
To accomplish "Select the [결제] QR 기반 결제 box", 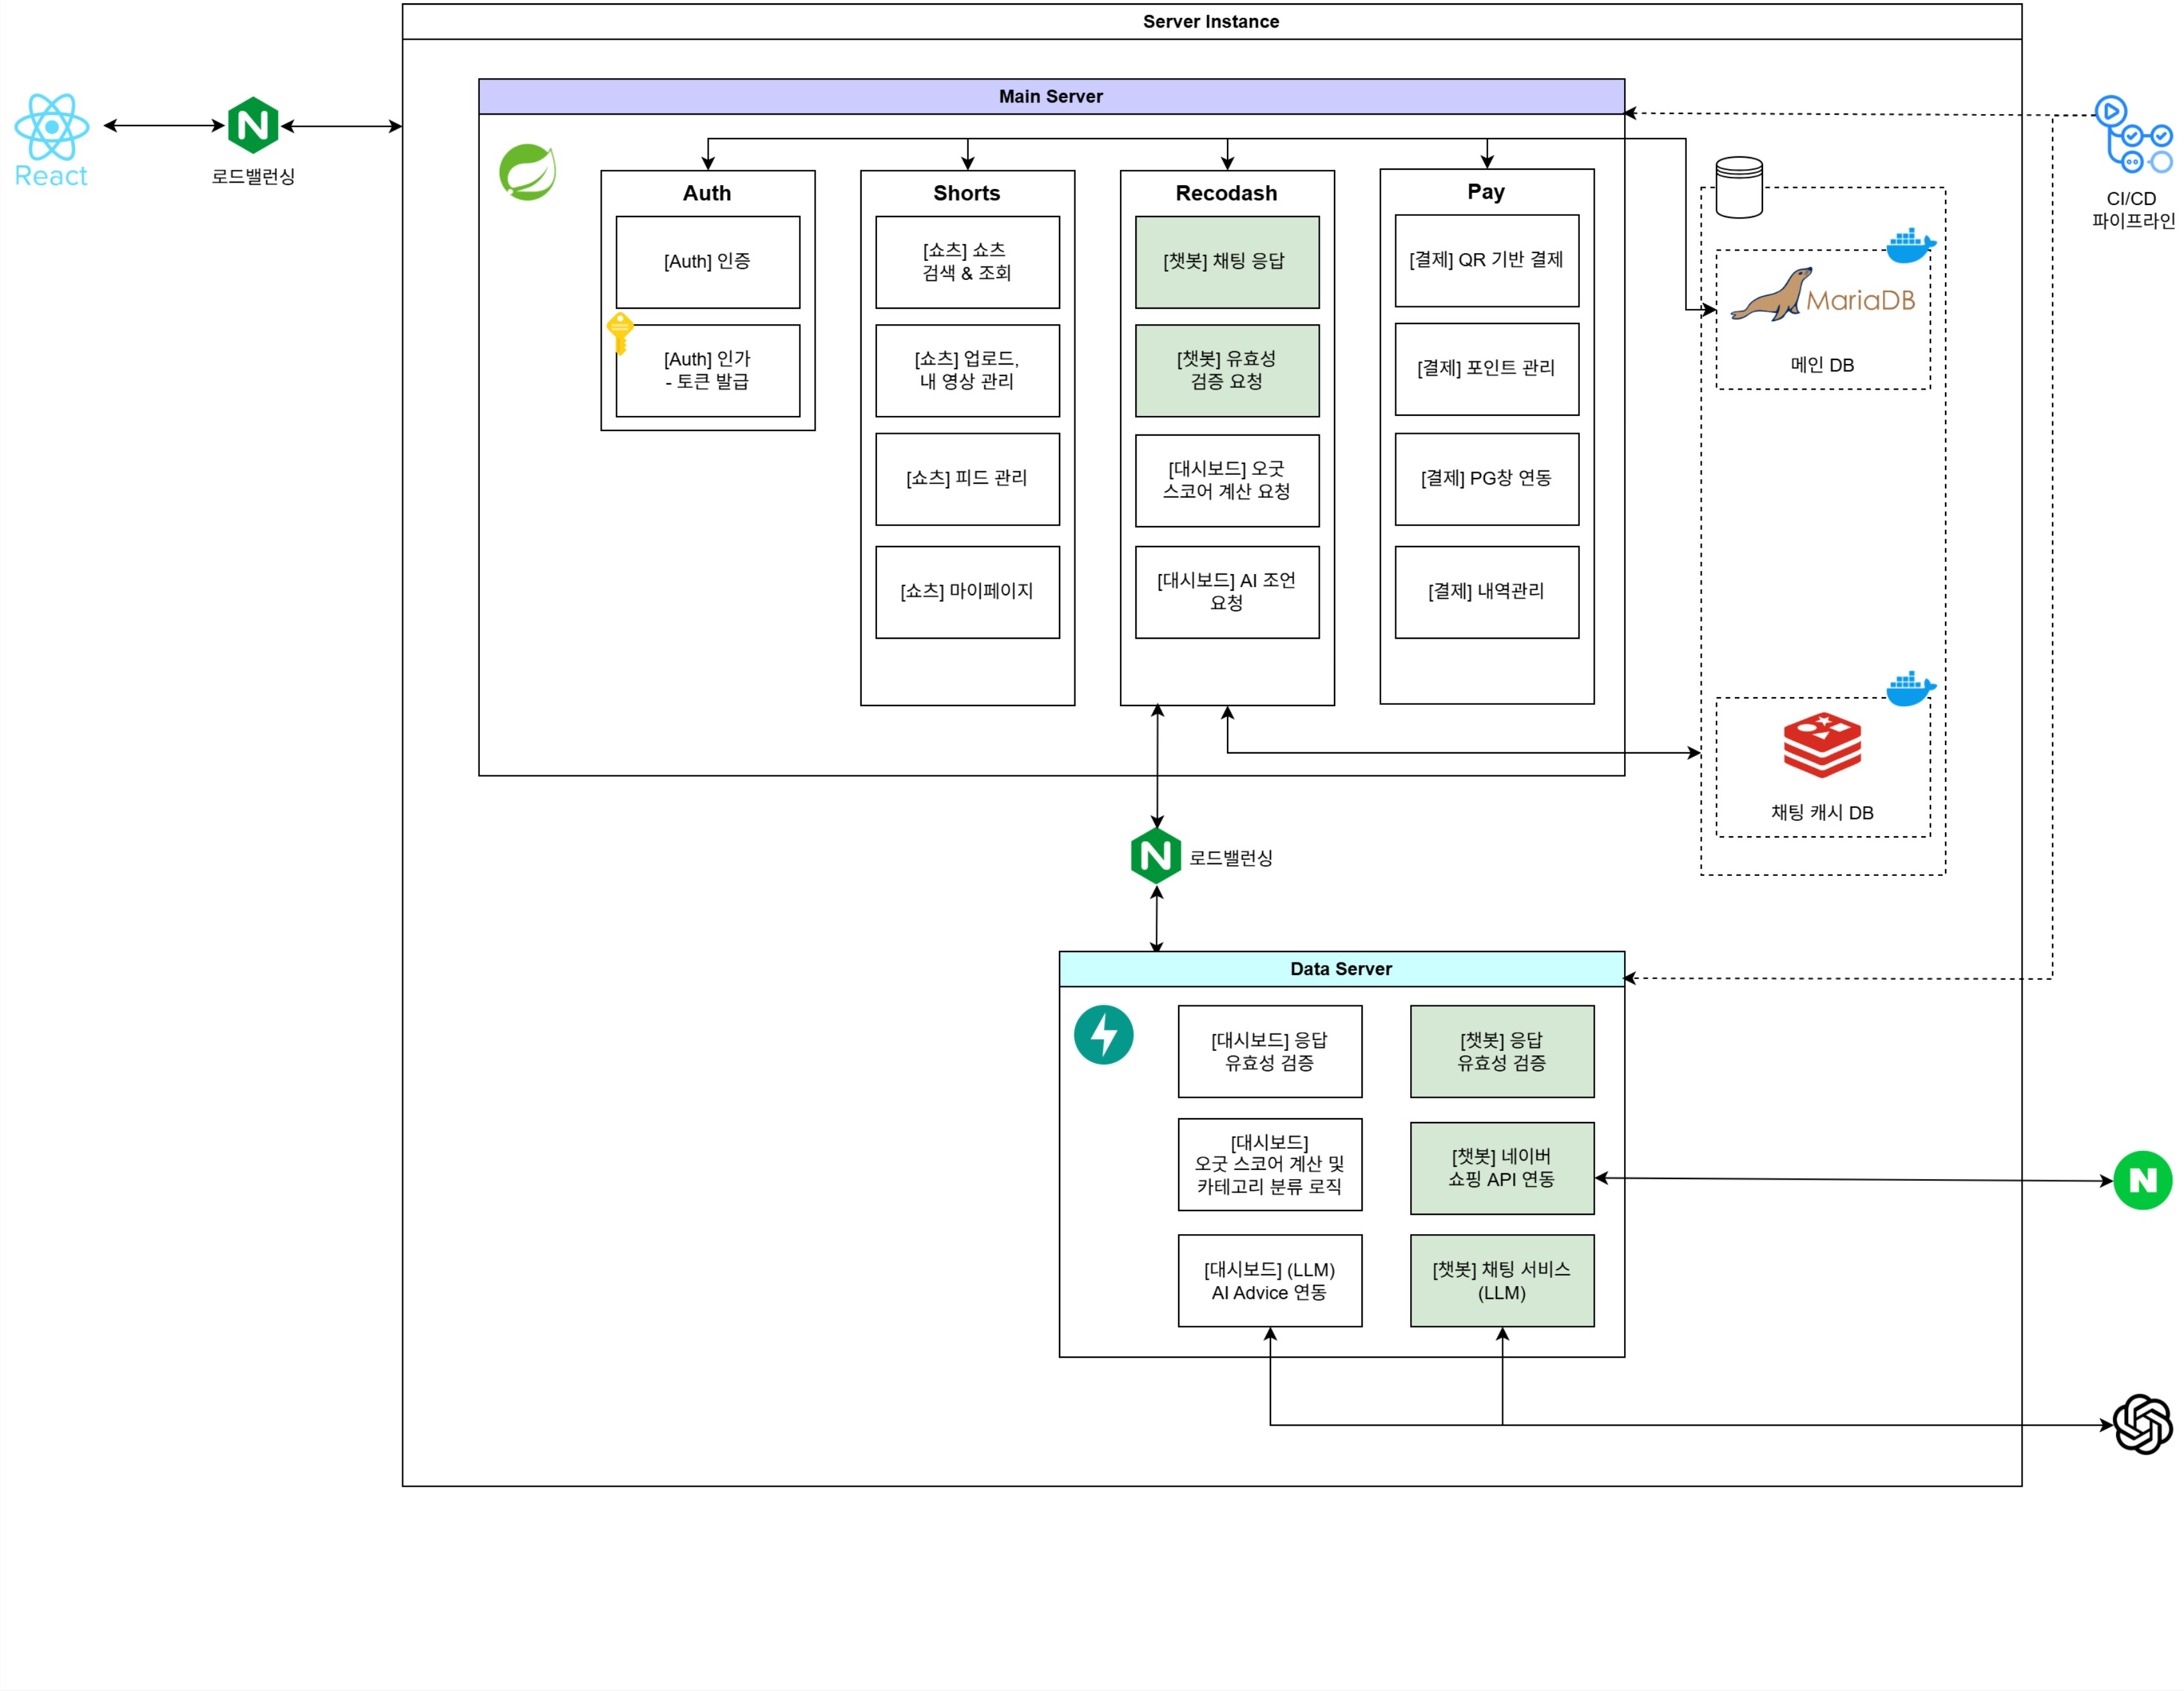I will click(1486, 260).
